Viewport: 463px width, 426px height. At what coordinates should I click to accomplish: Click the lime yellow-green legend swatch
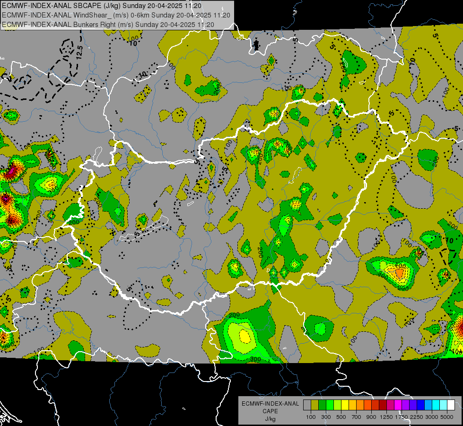(337, 405)
